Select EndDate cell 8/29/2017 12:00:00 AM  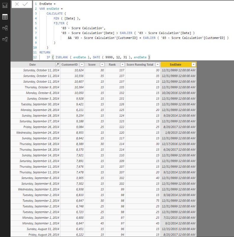[x=178, y=127]
